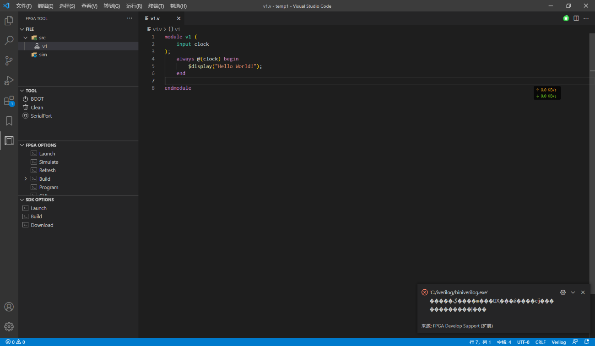This screenshot has width=595, height=346.
Task: Click line and column indicator 行 7, 列 1
Action: coord(480,342)
